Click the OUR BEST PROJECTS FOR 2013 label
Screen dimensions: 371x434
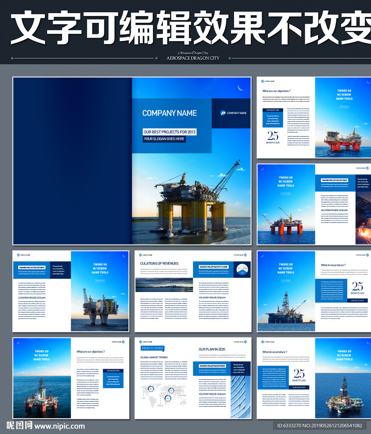(170, 132)
